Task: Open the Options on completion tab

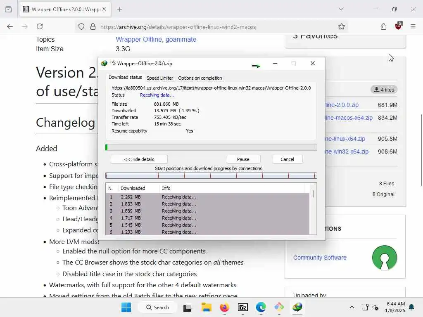Action: 200,78
